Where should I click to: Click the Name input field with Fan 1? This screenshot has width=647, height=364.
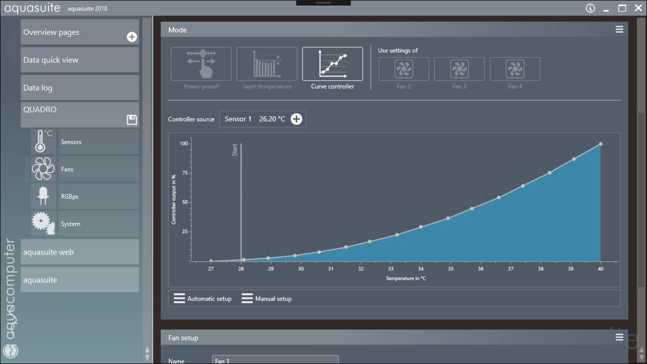275,360
